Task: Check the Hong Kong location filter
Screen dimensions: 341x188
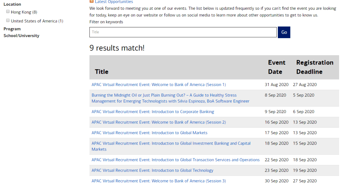Action: [8, 11]
